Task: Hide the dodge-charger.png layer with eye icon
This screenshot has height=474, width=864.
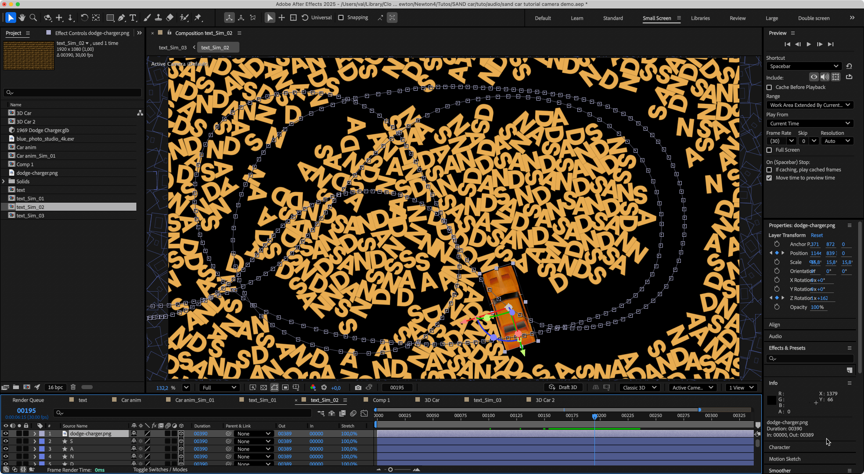Action: tap(6, 434)
